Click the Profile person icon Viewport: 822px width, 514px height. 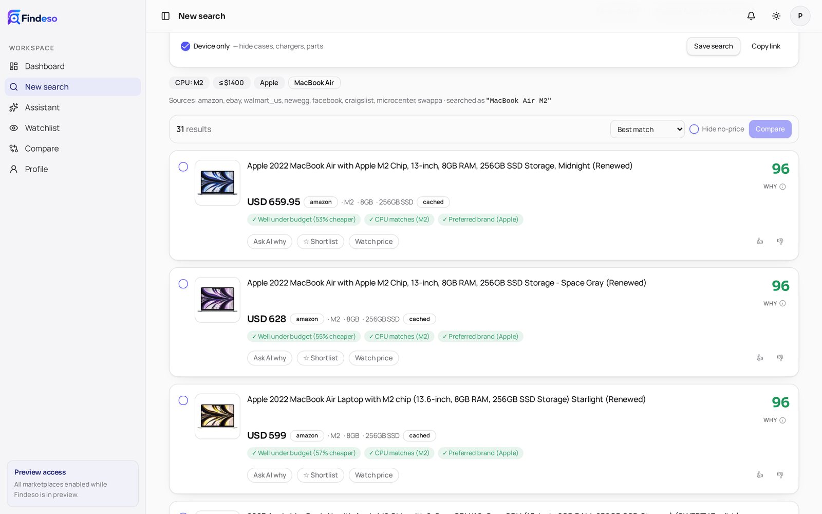pyautogui.click(x=14, y=169)
